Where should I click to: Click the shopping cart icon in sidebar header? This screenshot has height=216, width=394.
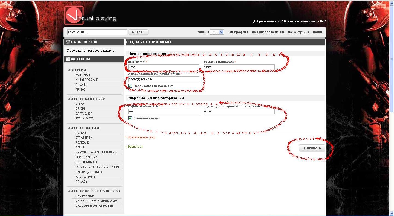(68, 42)
